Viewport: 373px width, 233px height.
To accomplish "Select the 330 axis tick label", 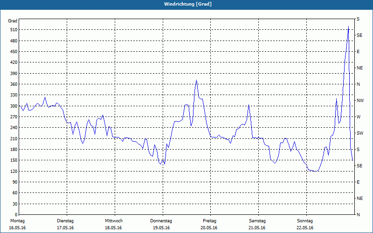I will pos(14,95).
